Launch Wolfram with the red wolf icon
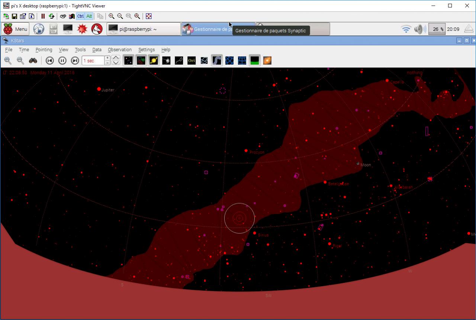The width and height of the screenshot is (476, 320). point(97,29)
